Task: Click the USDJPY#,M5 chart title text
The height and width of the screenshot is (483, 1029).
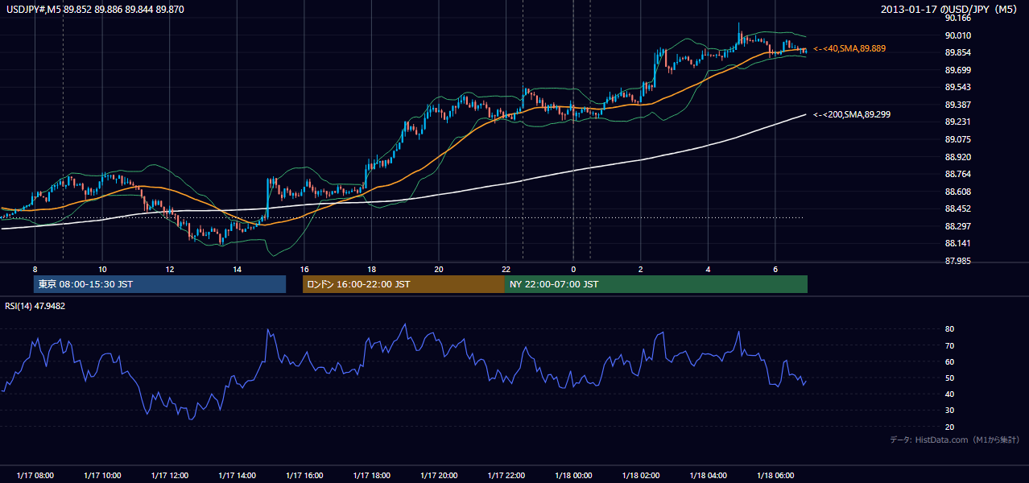Action: point(96,8)
